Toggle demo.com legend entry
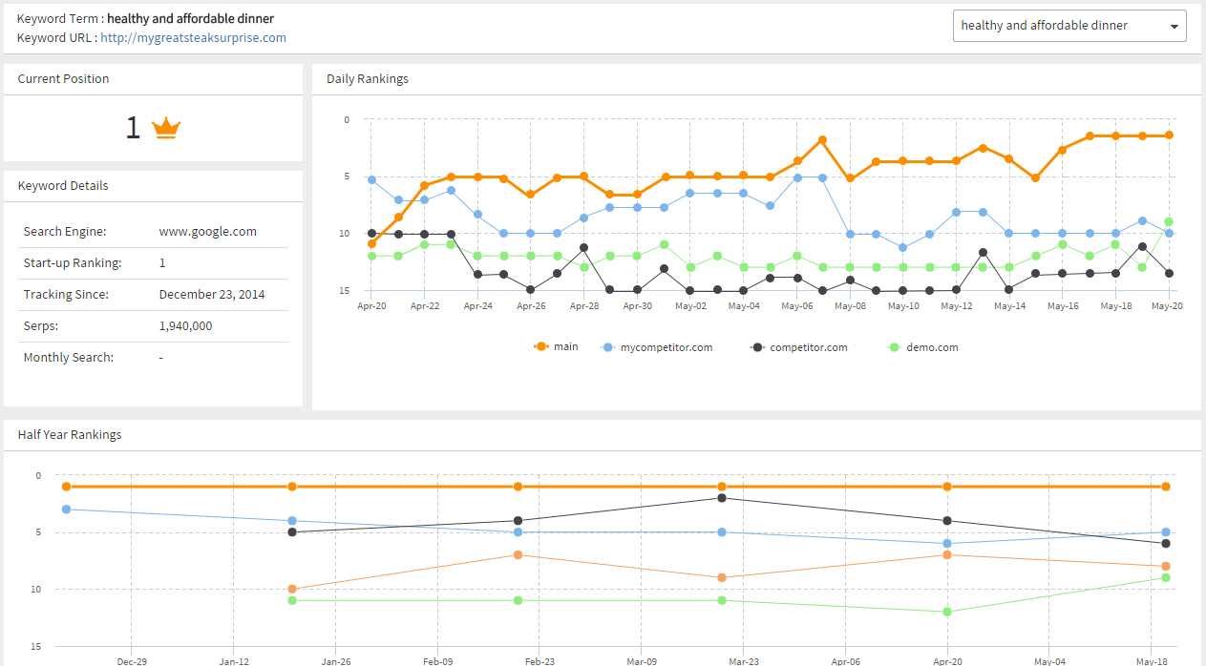The width and height of the screenshot is (1206, 666). (x=922, y=347)
